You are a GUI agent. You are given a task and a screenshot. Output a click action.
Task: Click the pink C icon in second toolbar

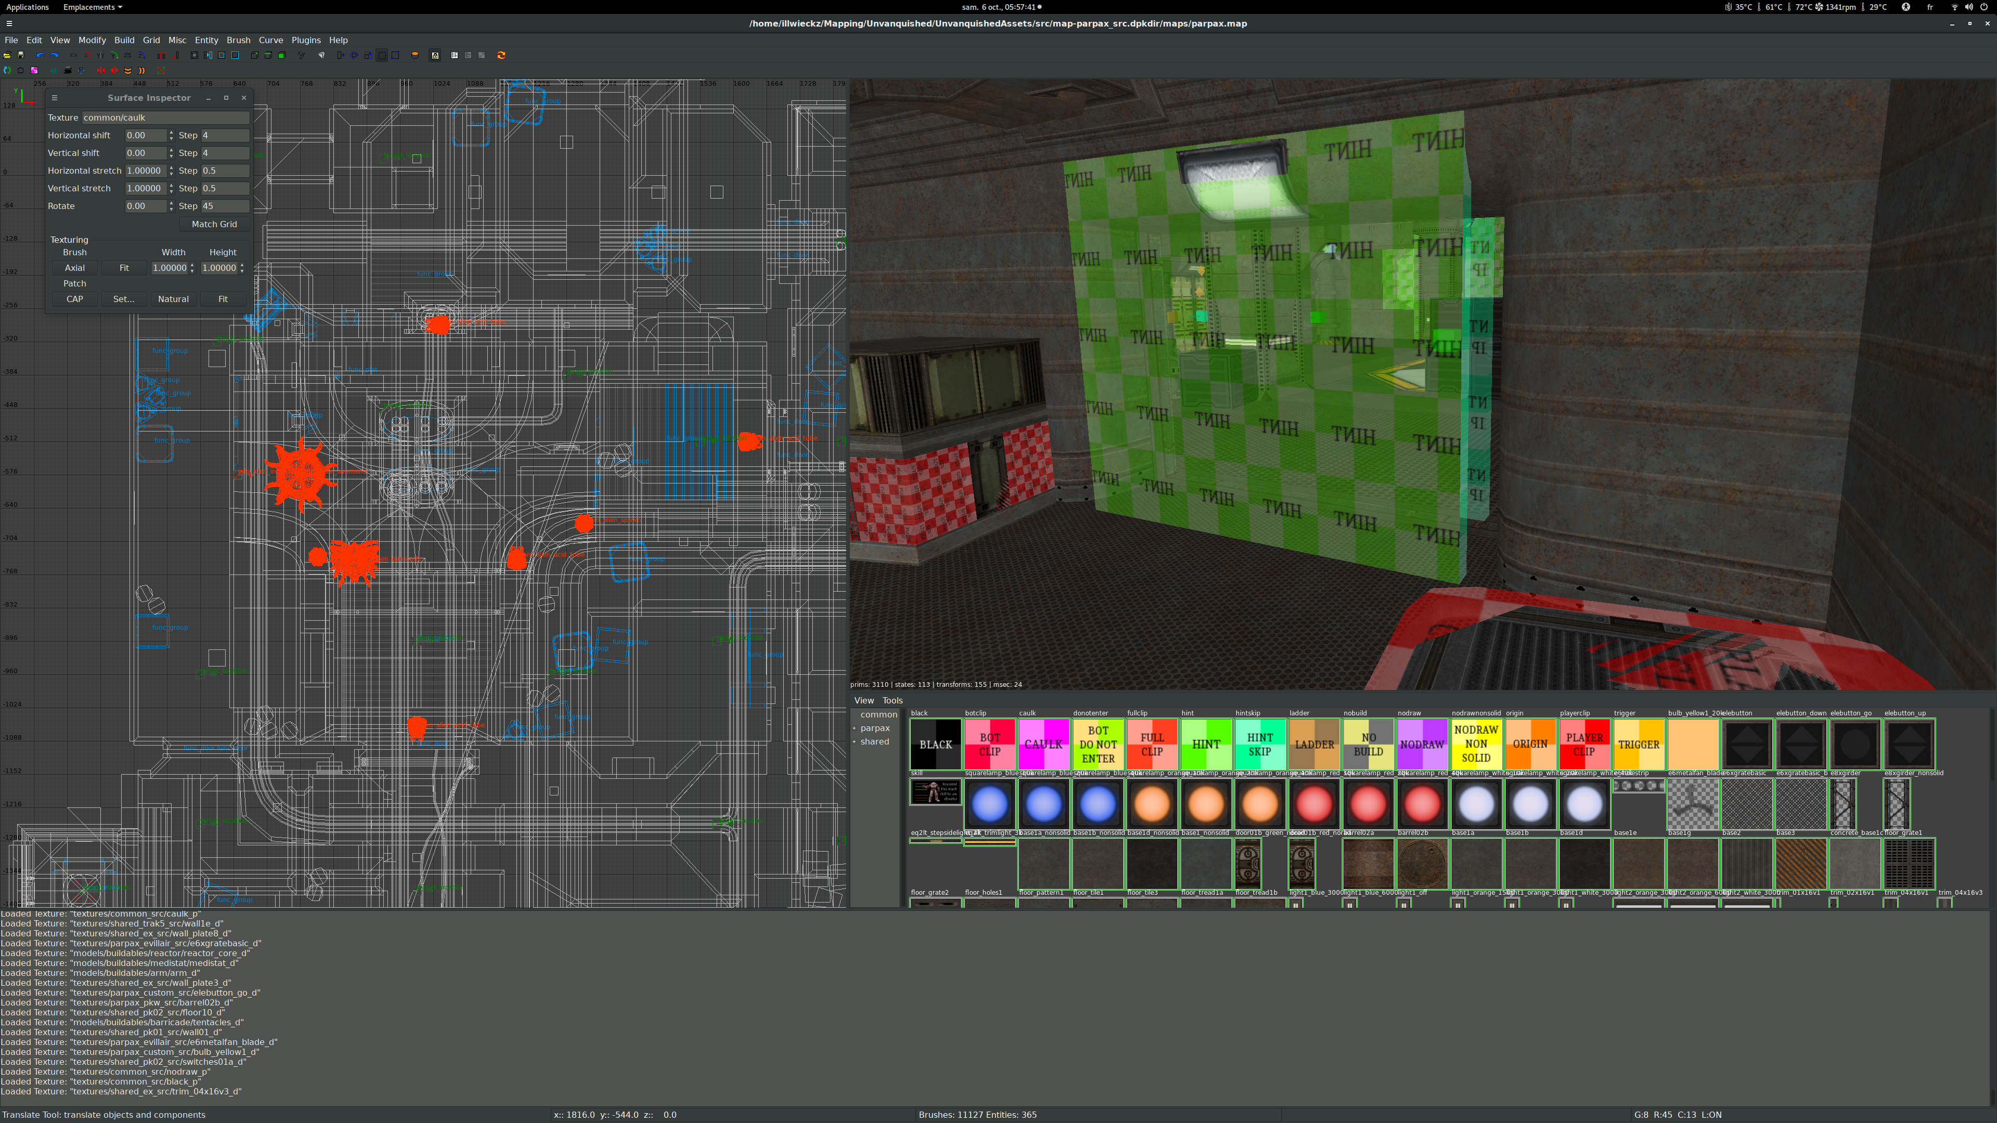click(34, 71)
